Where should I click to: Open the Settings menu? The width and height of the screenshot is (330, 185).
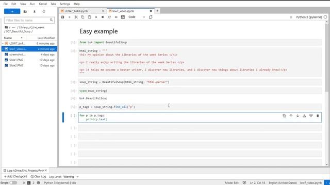[x=65, y=4]
